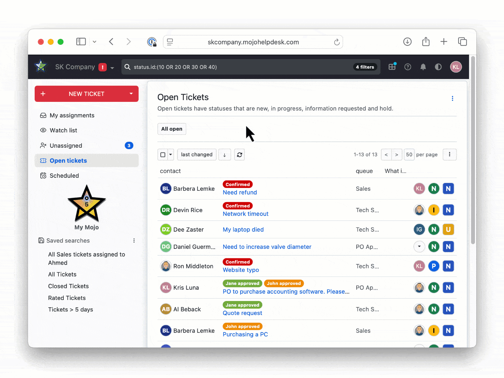Open the last changed sort dropdown
This screenshot has width=504, height=378.
tap(196, 155)
